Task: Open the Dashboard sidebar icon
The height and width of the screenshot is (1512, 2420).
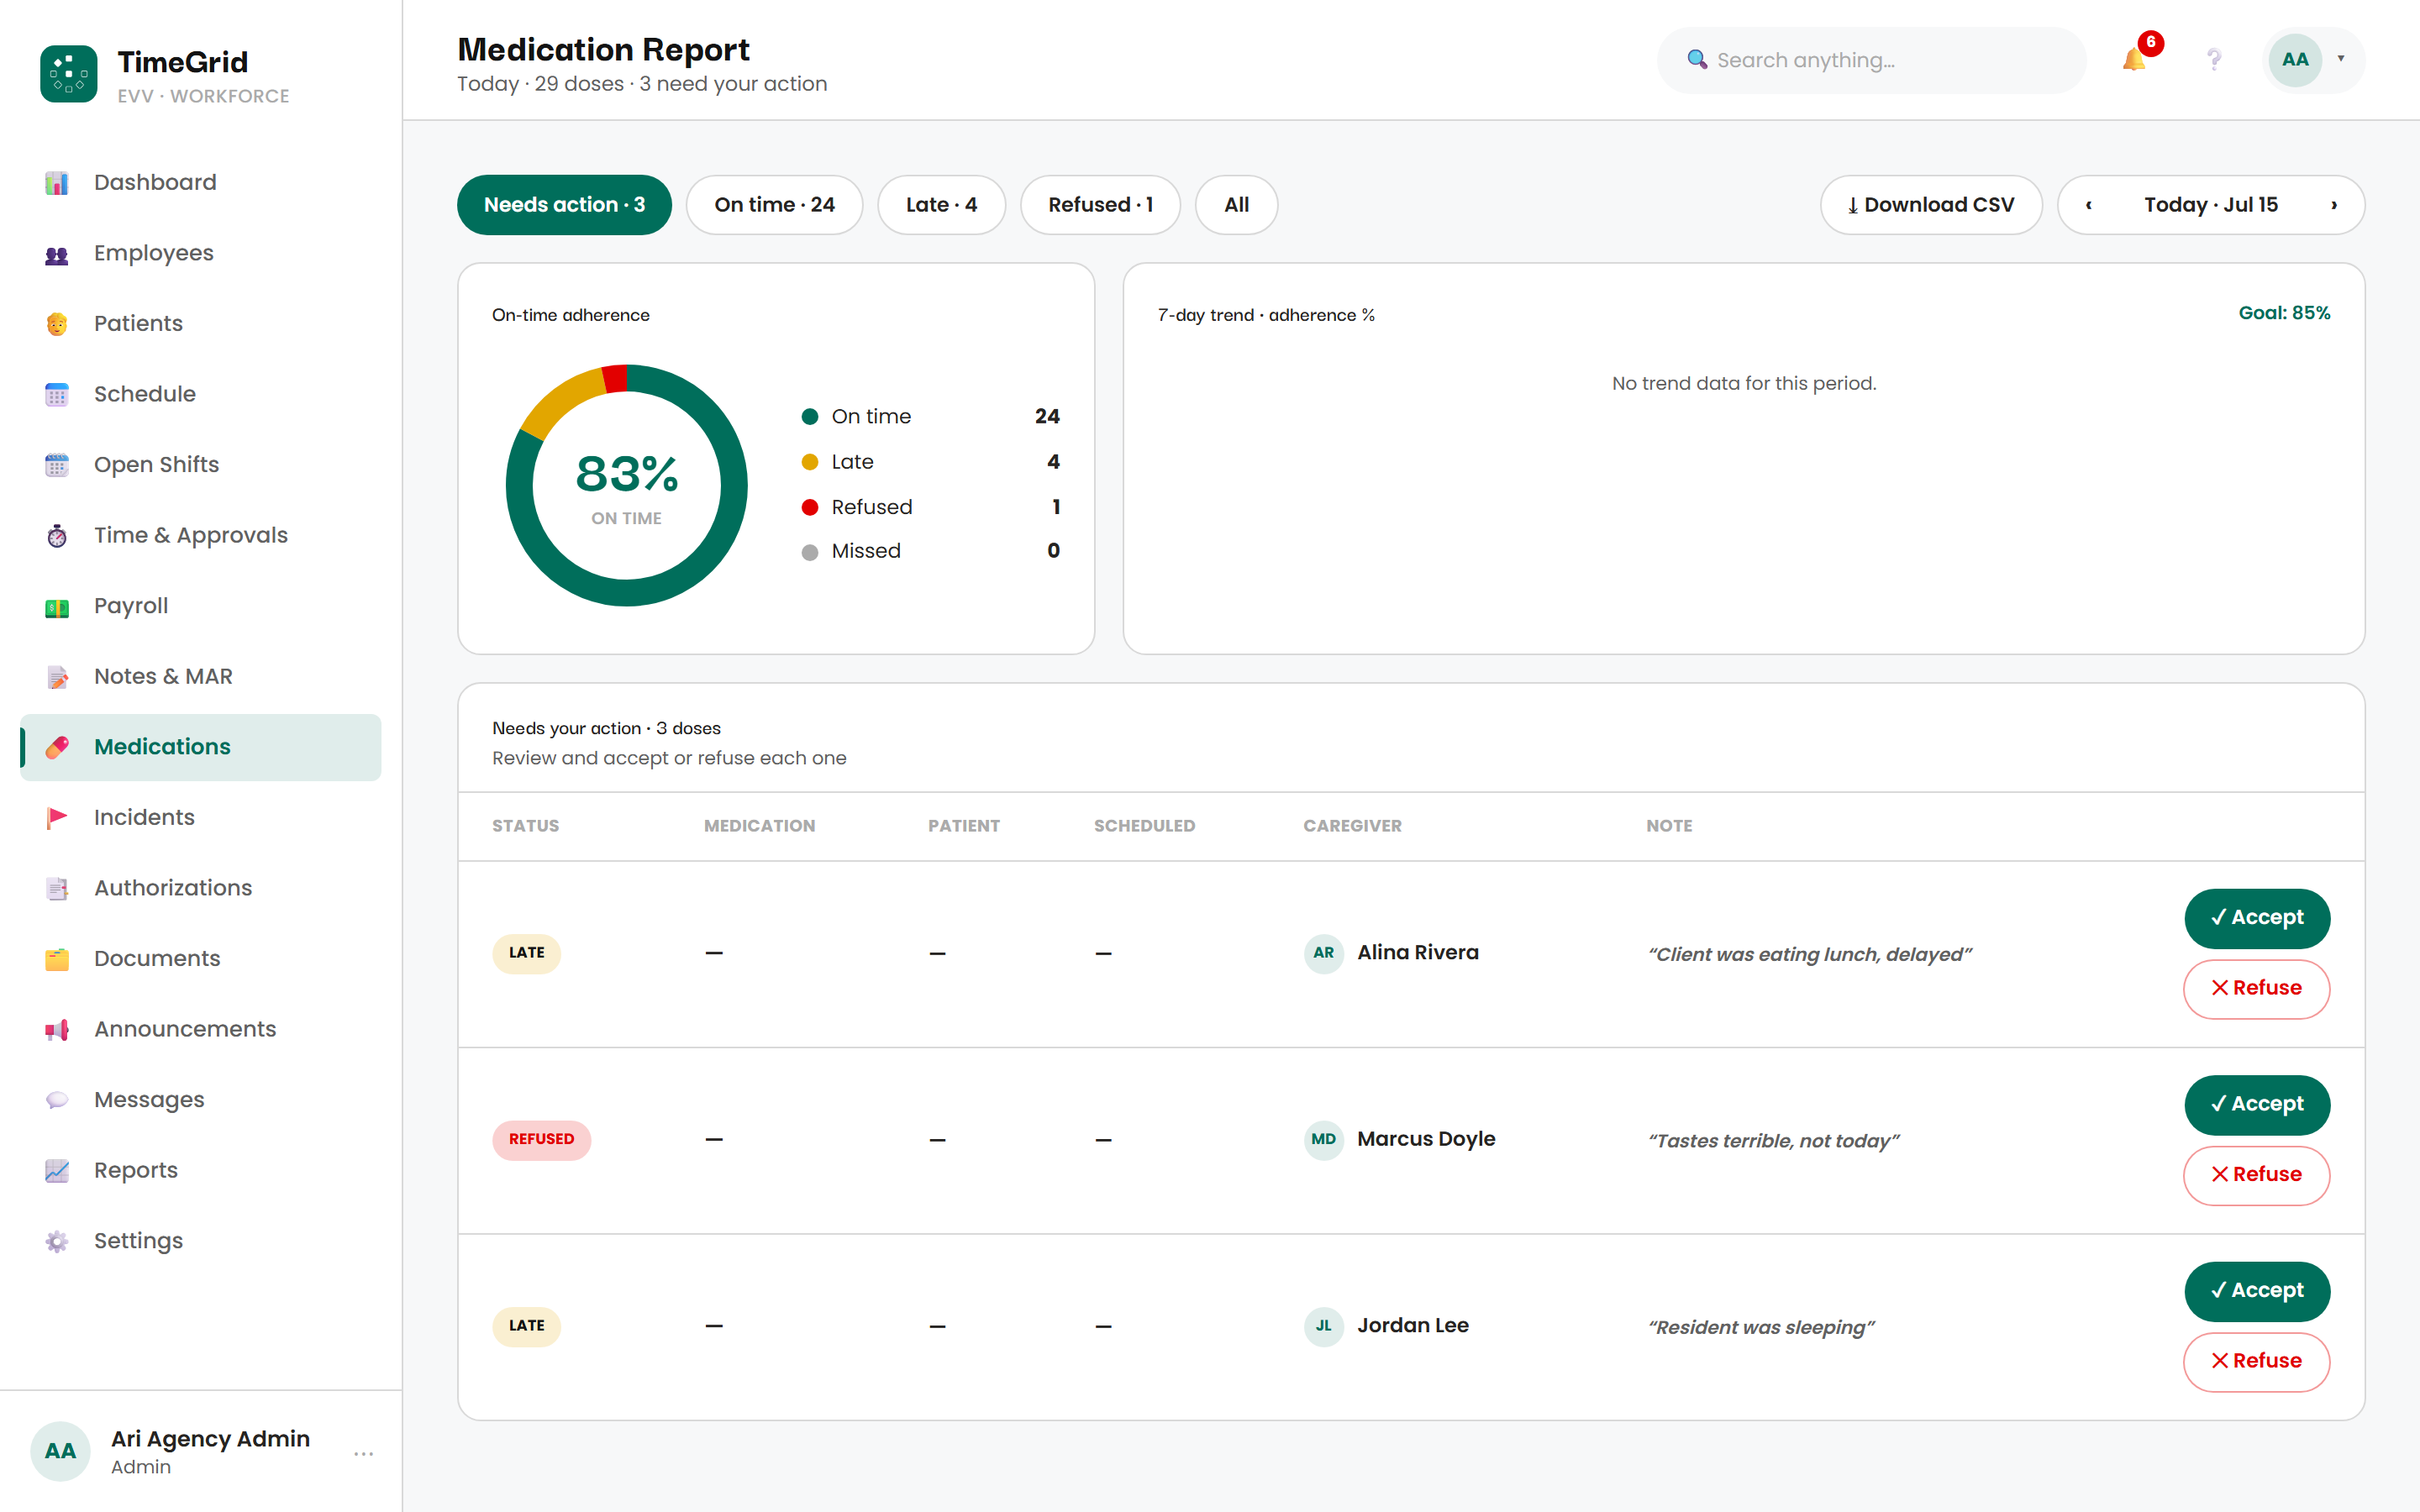Action: 57,183
